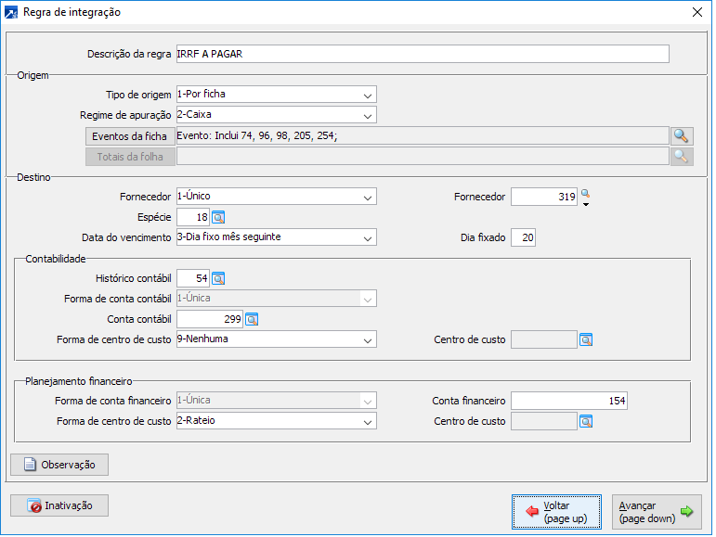
Task: Expand Contabilidade Forma de centro de custo
Action: tap(369, 339)
